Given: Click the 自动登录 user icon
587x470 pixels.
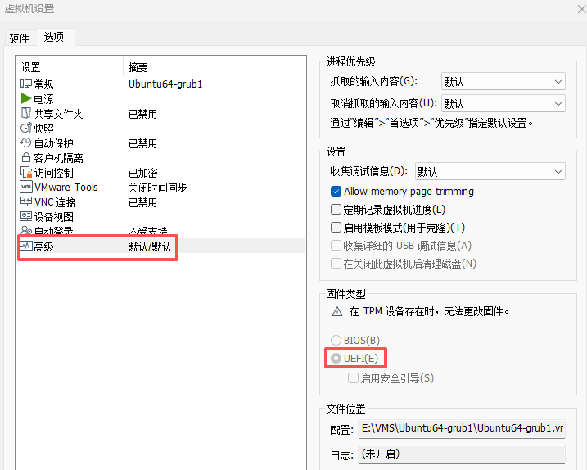Looking at the screenshot, I should (26, 230).
